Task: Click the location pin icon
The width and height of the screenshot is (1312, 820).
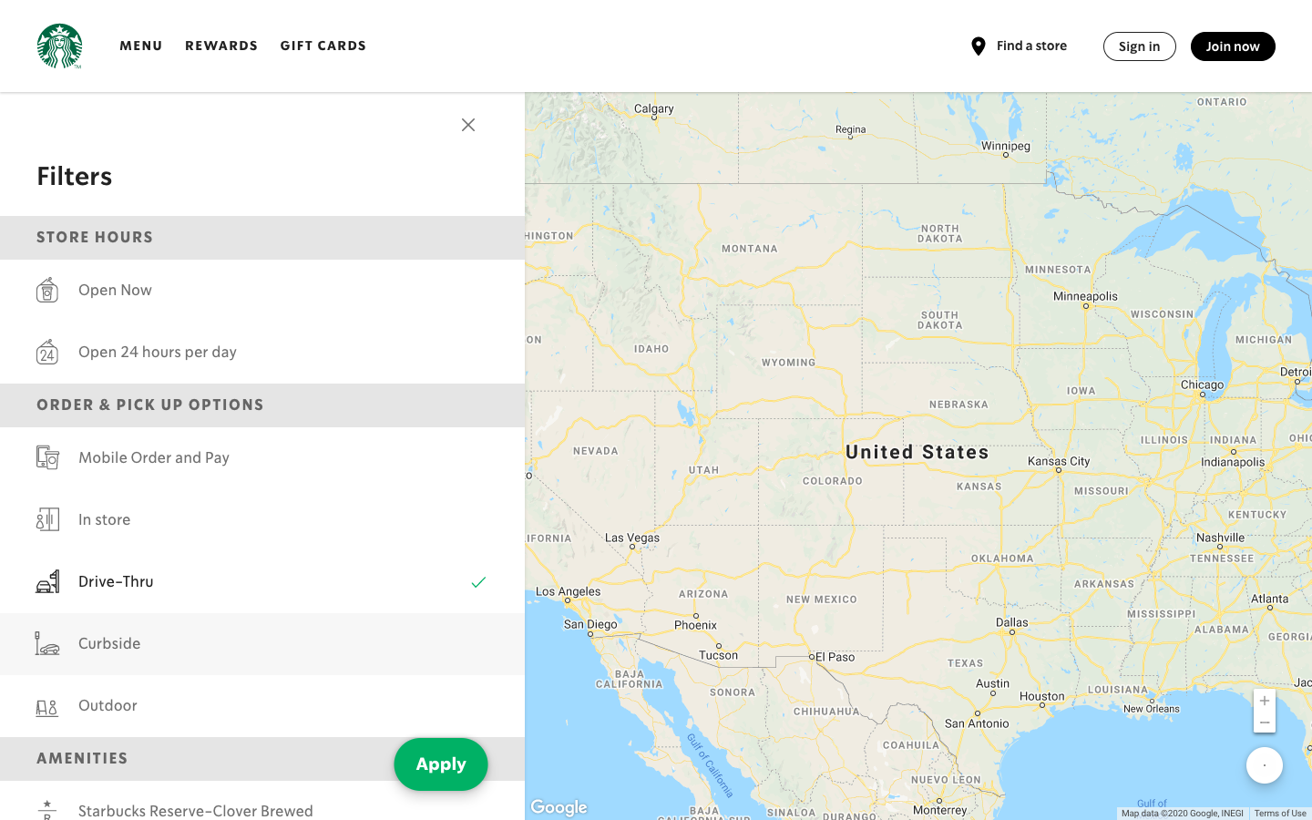Action: tap(979, 46)
